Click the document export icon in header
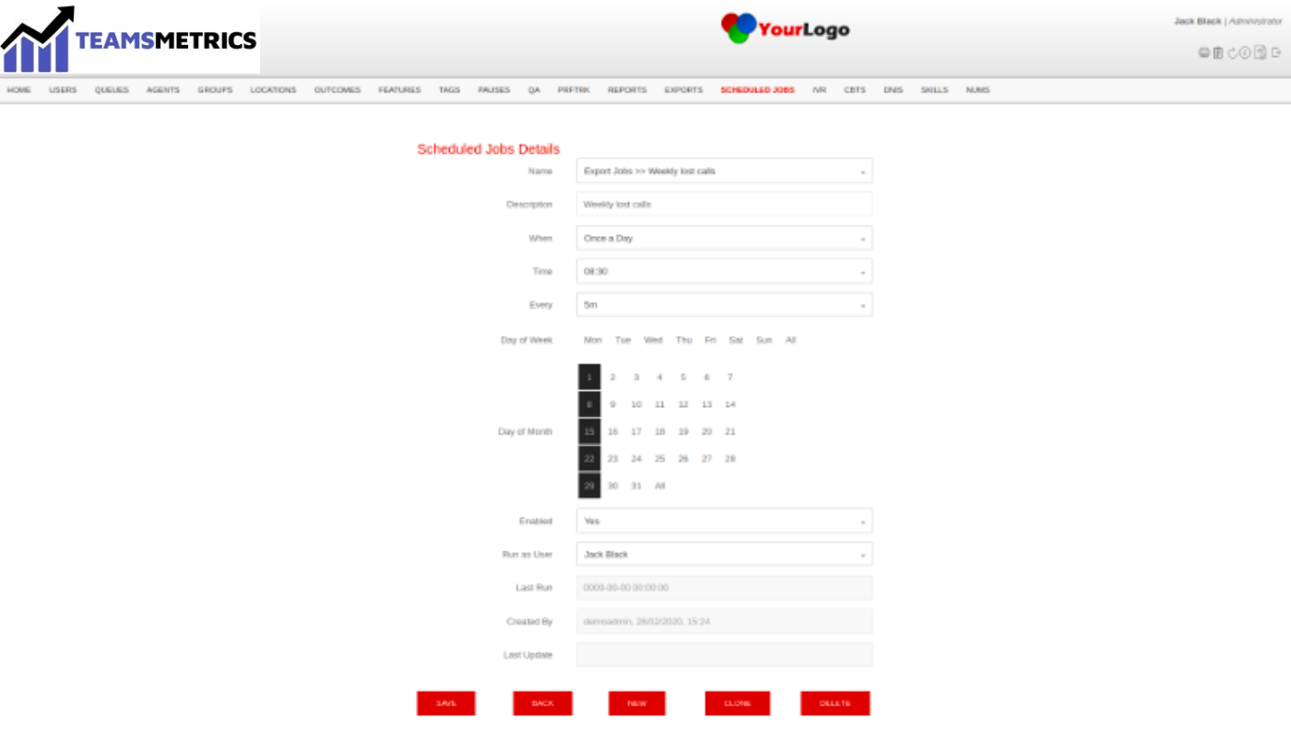 1260,53
